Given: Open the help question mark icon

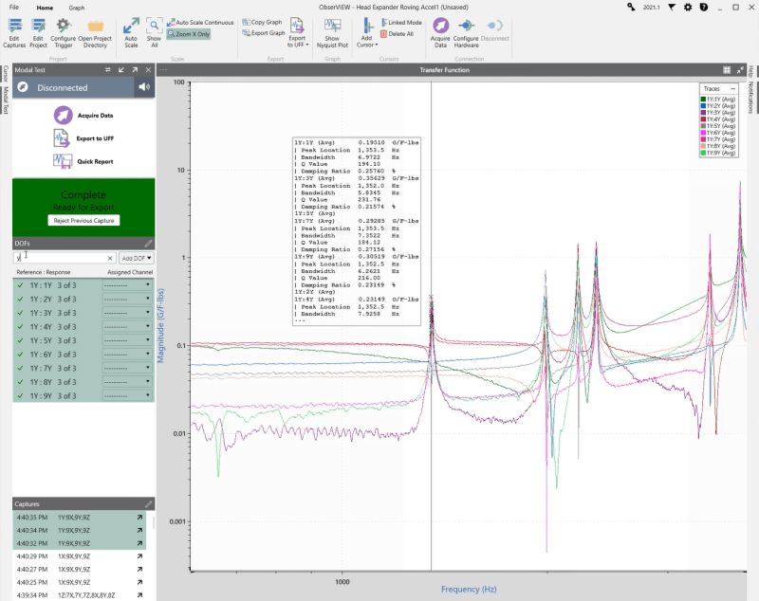Looking at the screenshot, I should coord(704,8).
